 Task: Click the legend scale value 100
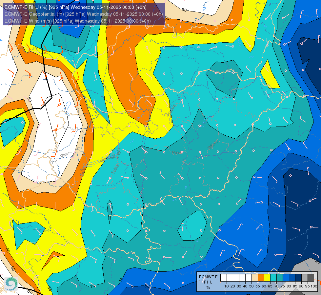(x=314, y=286)
